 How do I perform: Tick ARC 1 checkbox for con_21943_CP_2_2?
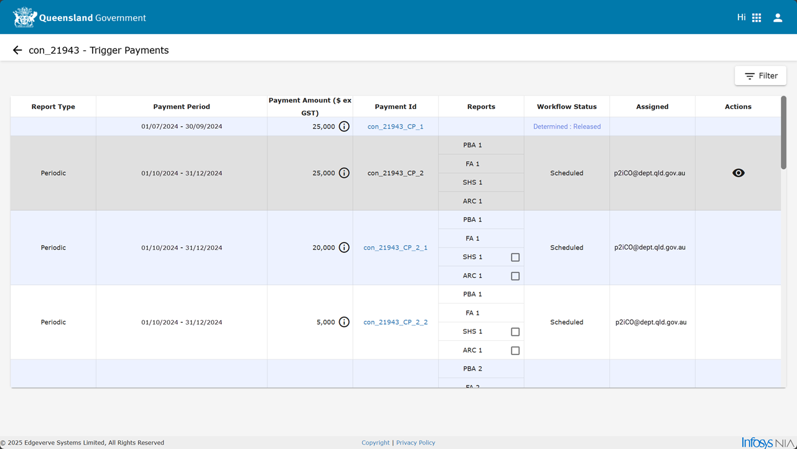[515, 350]
